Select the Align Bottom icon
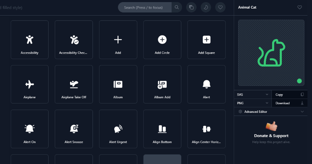This screenshot has height=164, width=312. click(162, 129)
